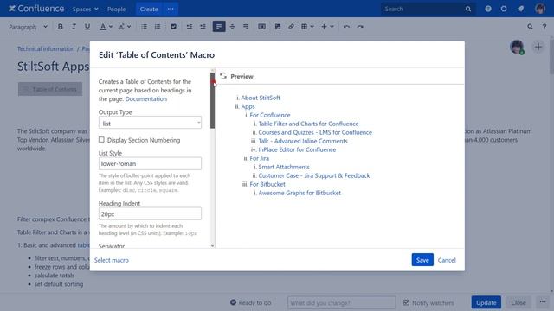This screenshot has height=311, width=554.
Task: Enable Display Section Numbering checkbox
Action: coord(102,140)
